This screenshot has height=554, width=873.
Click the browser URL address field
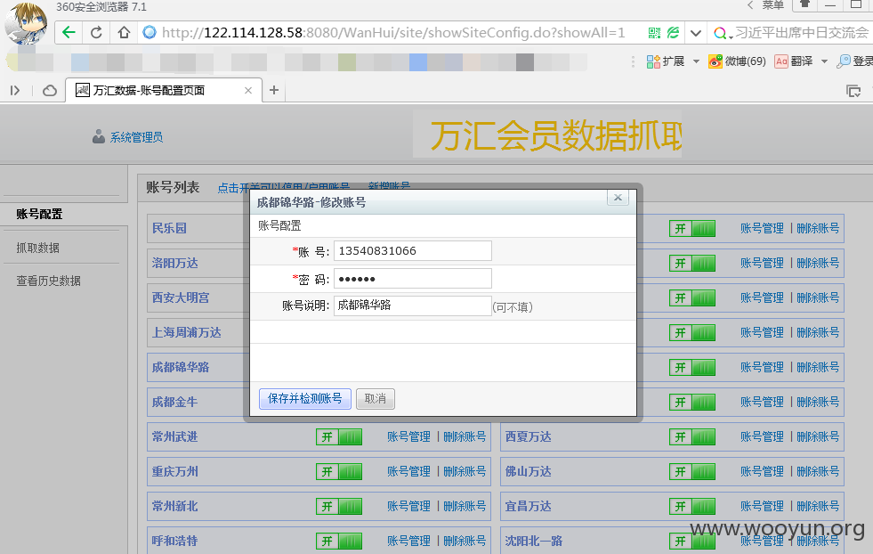point(393,33)
